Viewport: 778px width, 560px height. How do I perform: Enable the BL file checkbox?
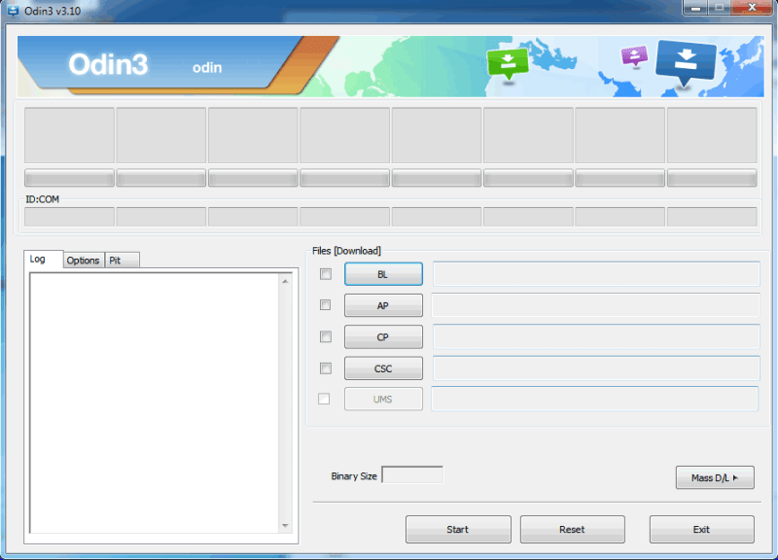(326, 274)
